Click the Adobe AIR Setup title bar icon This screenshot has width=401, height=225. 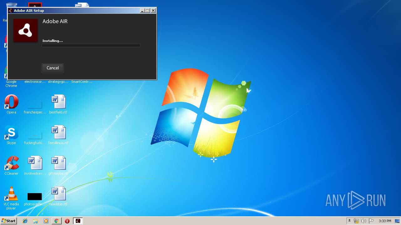(x=10, y=10)
